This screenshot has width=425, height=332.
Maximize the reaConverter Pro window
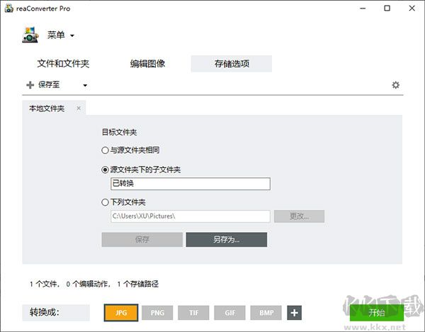387,9
